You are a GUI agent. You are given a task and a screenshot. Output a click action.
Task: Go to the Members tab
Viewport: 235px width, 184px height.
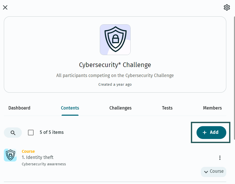click(212, 108)
